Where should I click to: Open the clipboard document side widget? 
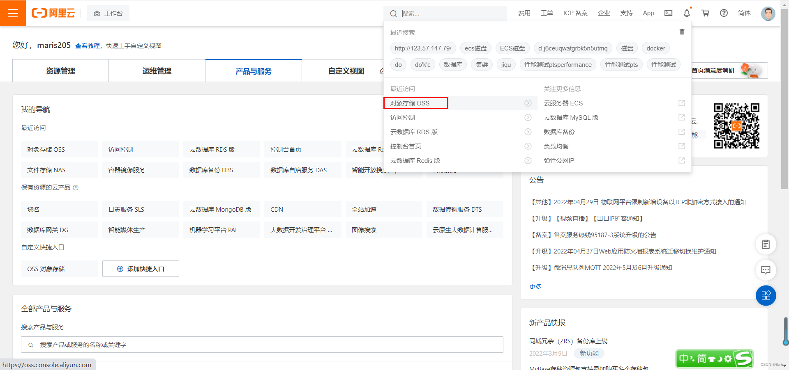(765, 244)
